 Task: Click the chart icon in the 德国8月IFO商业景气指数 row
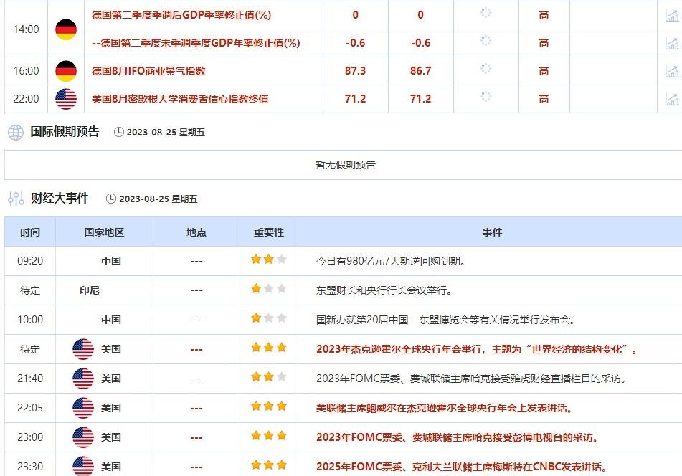(673, 71)
